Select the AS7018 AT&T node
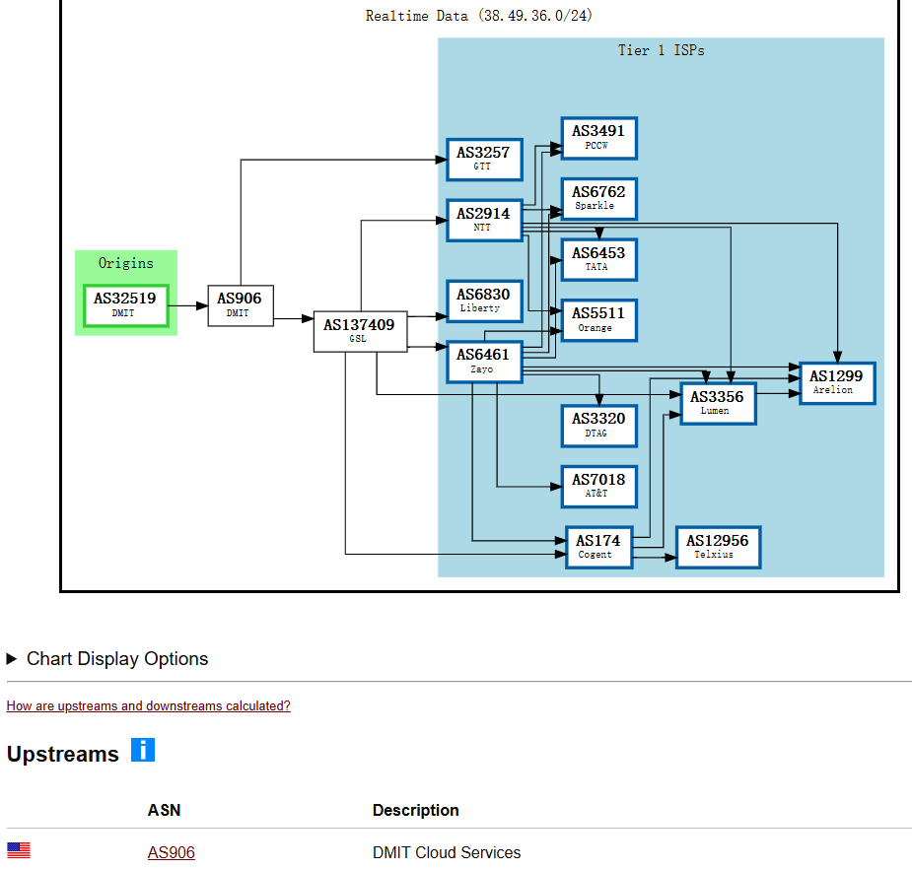912x869 pixels. [599, 487]
